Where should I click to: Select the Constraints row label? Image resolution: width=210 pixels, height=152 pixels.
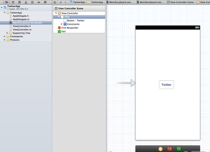point(73,24)
